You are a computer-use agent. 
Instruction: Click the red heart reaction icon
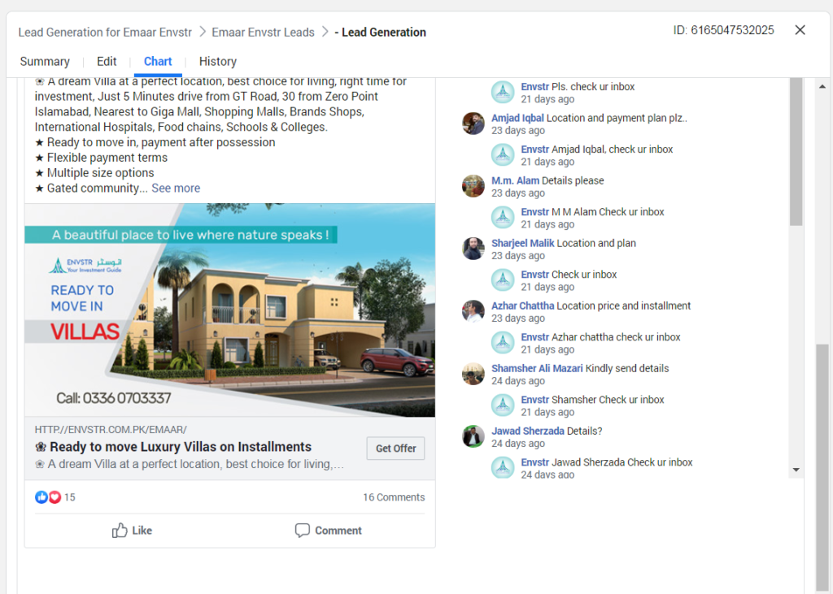click(55, 496)
